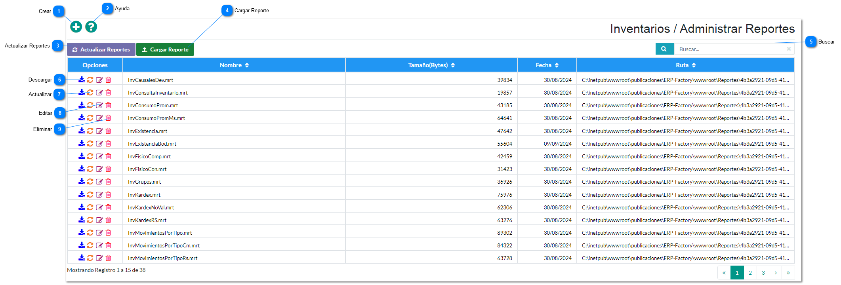Screen dimensions: 841x285
Task: Delete InvCausalesDev.mrt report
Action: pos(108,80)
